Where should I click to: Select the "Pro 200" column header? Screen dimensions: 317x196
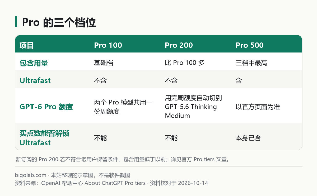click(x=179, y=45)
